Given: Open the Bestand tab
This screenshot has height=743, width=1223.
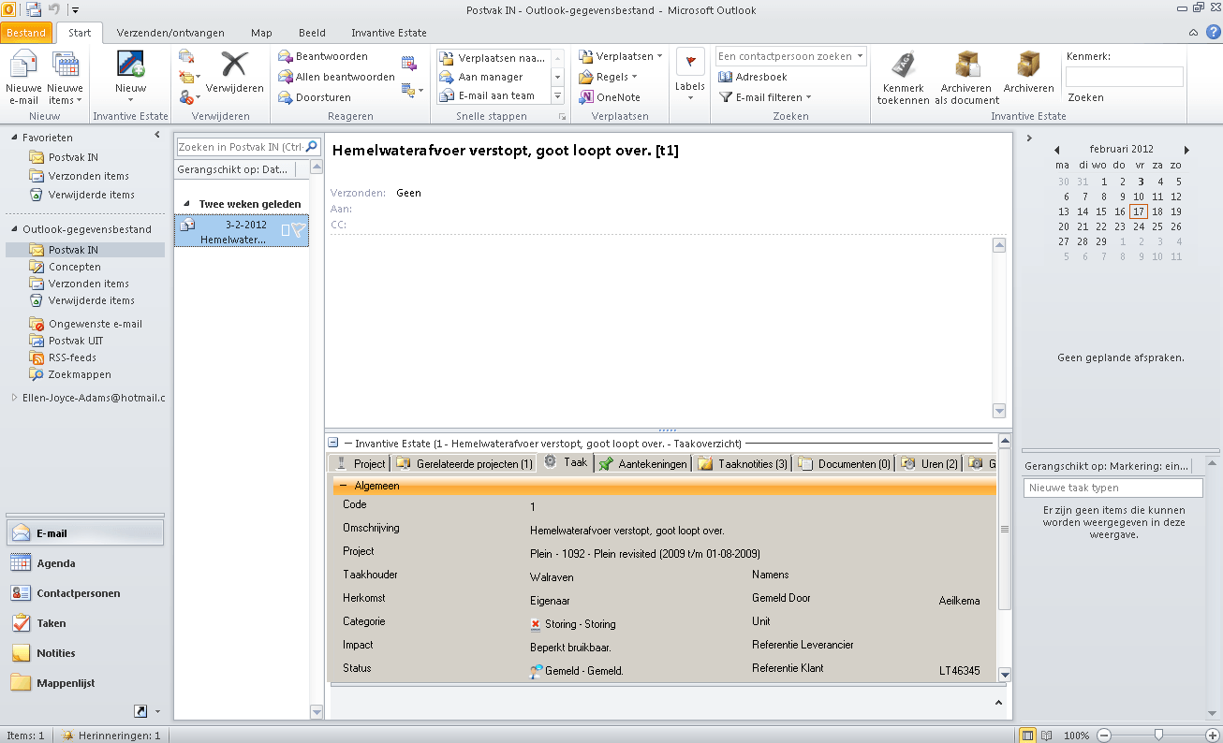Looking at the screenshot, I should point(26,33).
